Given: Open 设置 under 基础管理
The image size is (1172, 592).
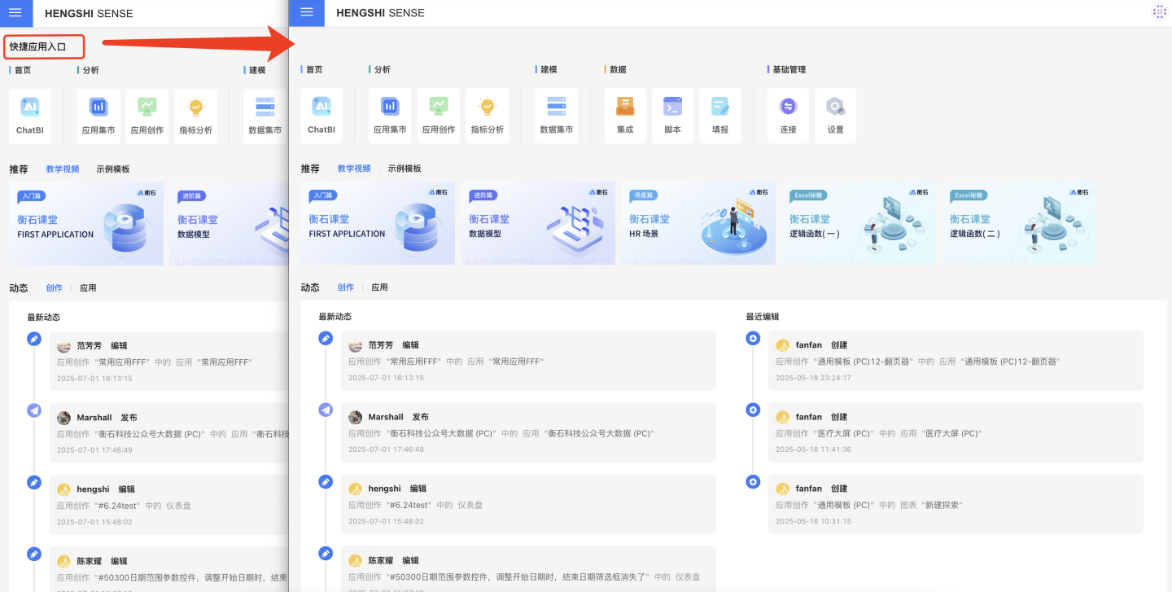Looking at the screenshot, I should click(836, 114).
